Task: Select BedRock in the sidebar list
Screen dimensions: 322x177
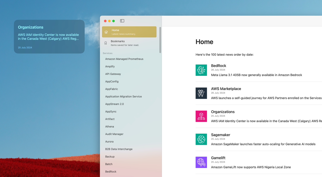Action: click(x=111, y=172)
